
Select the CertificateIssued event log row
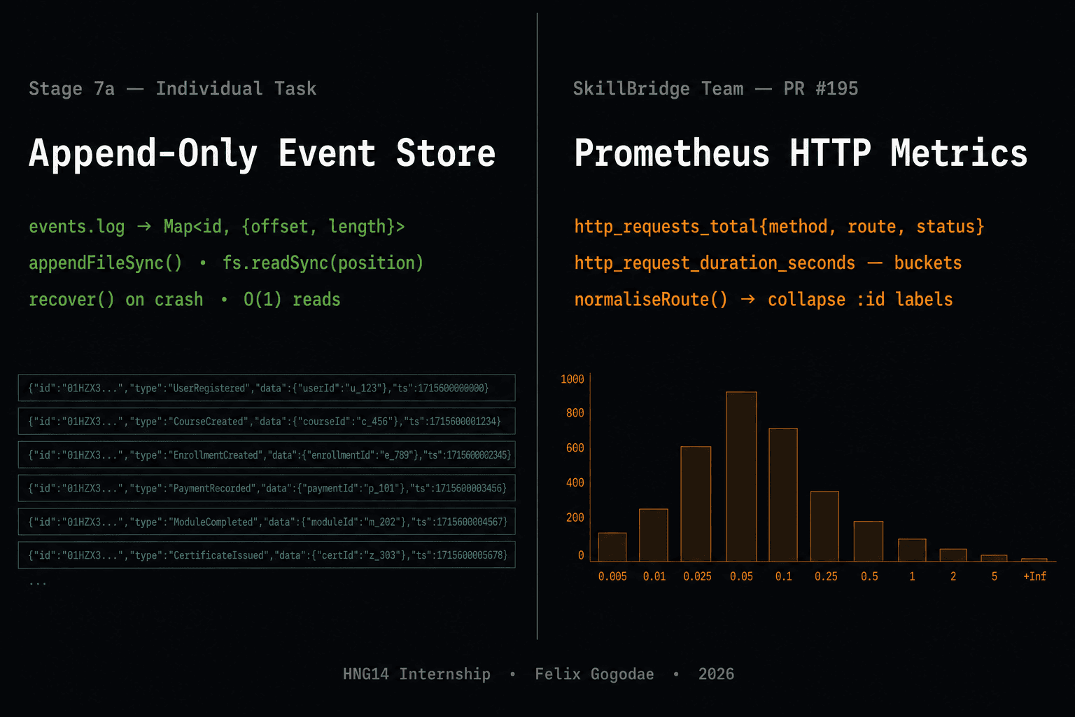coord(267,555)
